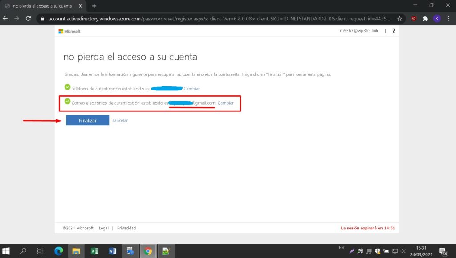456x258 pixels.
Task: Open Chrome's three-dot menu
Action: pos(448,19)
